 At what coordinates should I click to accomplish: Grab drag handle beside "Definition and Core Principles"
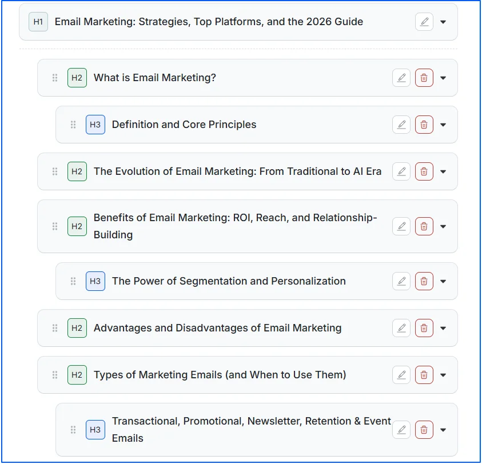coord(73,124)
